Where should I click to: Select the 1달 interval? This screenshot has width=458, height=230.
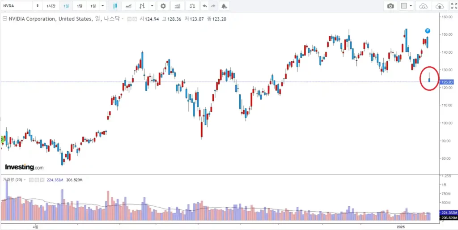[x=80, y=6]
